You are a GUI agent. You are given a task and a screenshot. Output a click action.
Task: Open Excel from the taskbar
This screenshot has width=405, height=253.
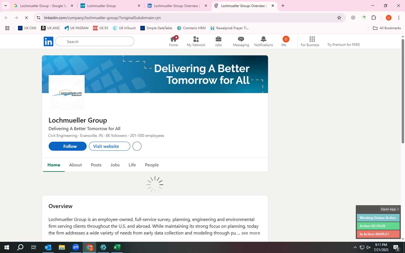(117, 247)
